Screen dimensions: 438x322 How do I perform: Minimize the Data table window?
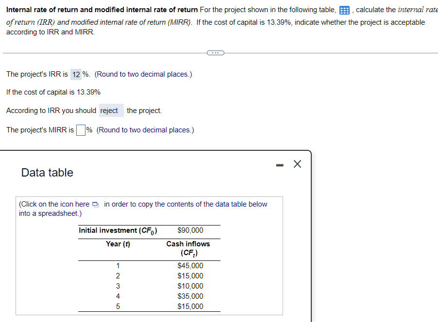[279, 164]
